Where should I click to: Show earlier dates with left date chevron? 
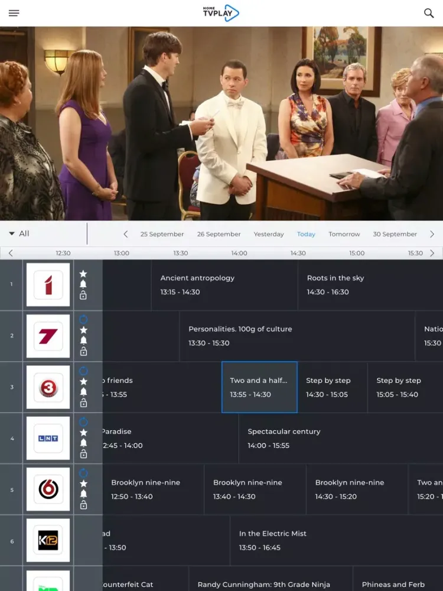125,234
